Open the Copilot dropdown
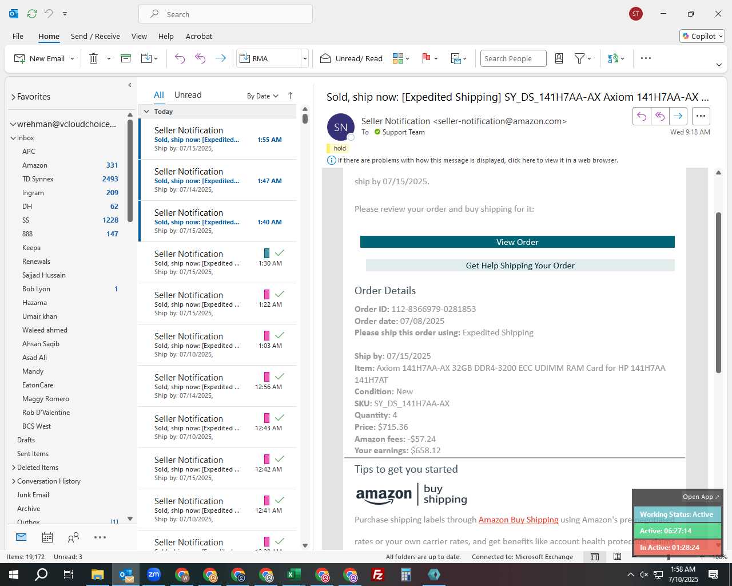 pyautogui.click(x=702, y=36)
